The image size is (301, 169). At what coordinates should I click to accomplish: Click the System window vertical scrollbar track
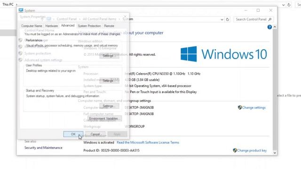[x=275, y=90]
